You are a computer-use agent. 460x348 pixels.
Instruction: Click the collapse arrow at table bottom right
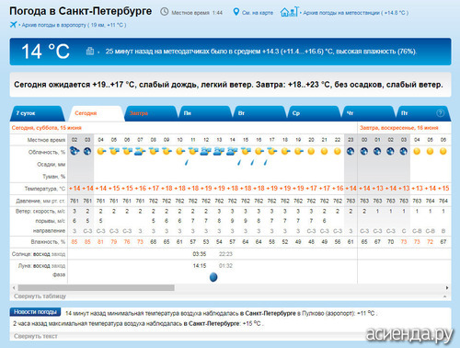[x=444, y=296]
